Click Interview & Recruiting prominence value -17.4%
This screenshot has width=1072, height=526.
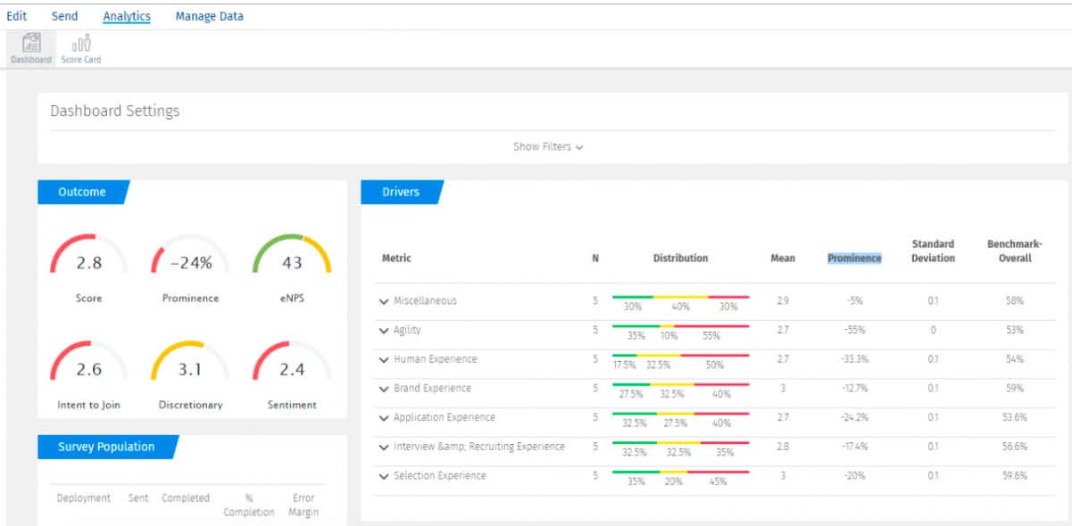(854, 447)
